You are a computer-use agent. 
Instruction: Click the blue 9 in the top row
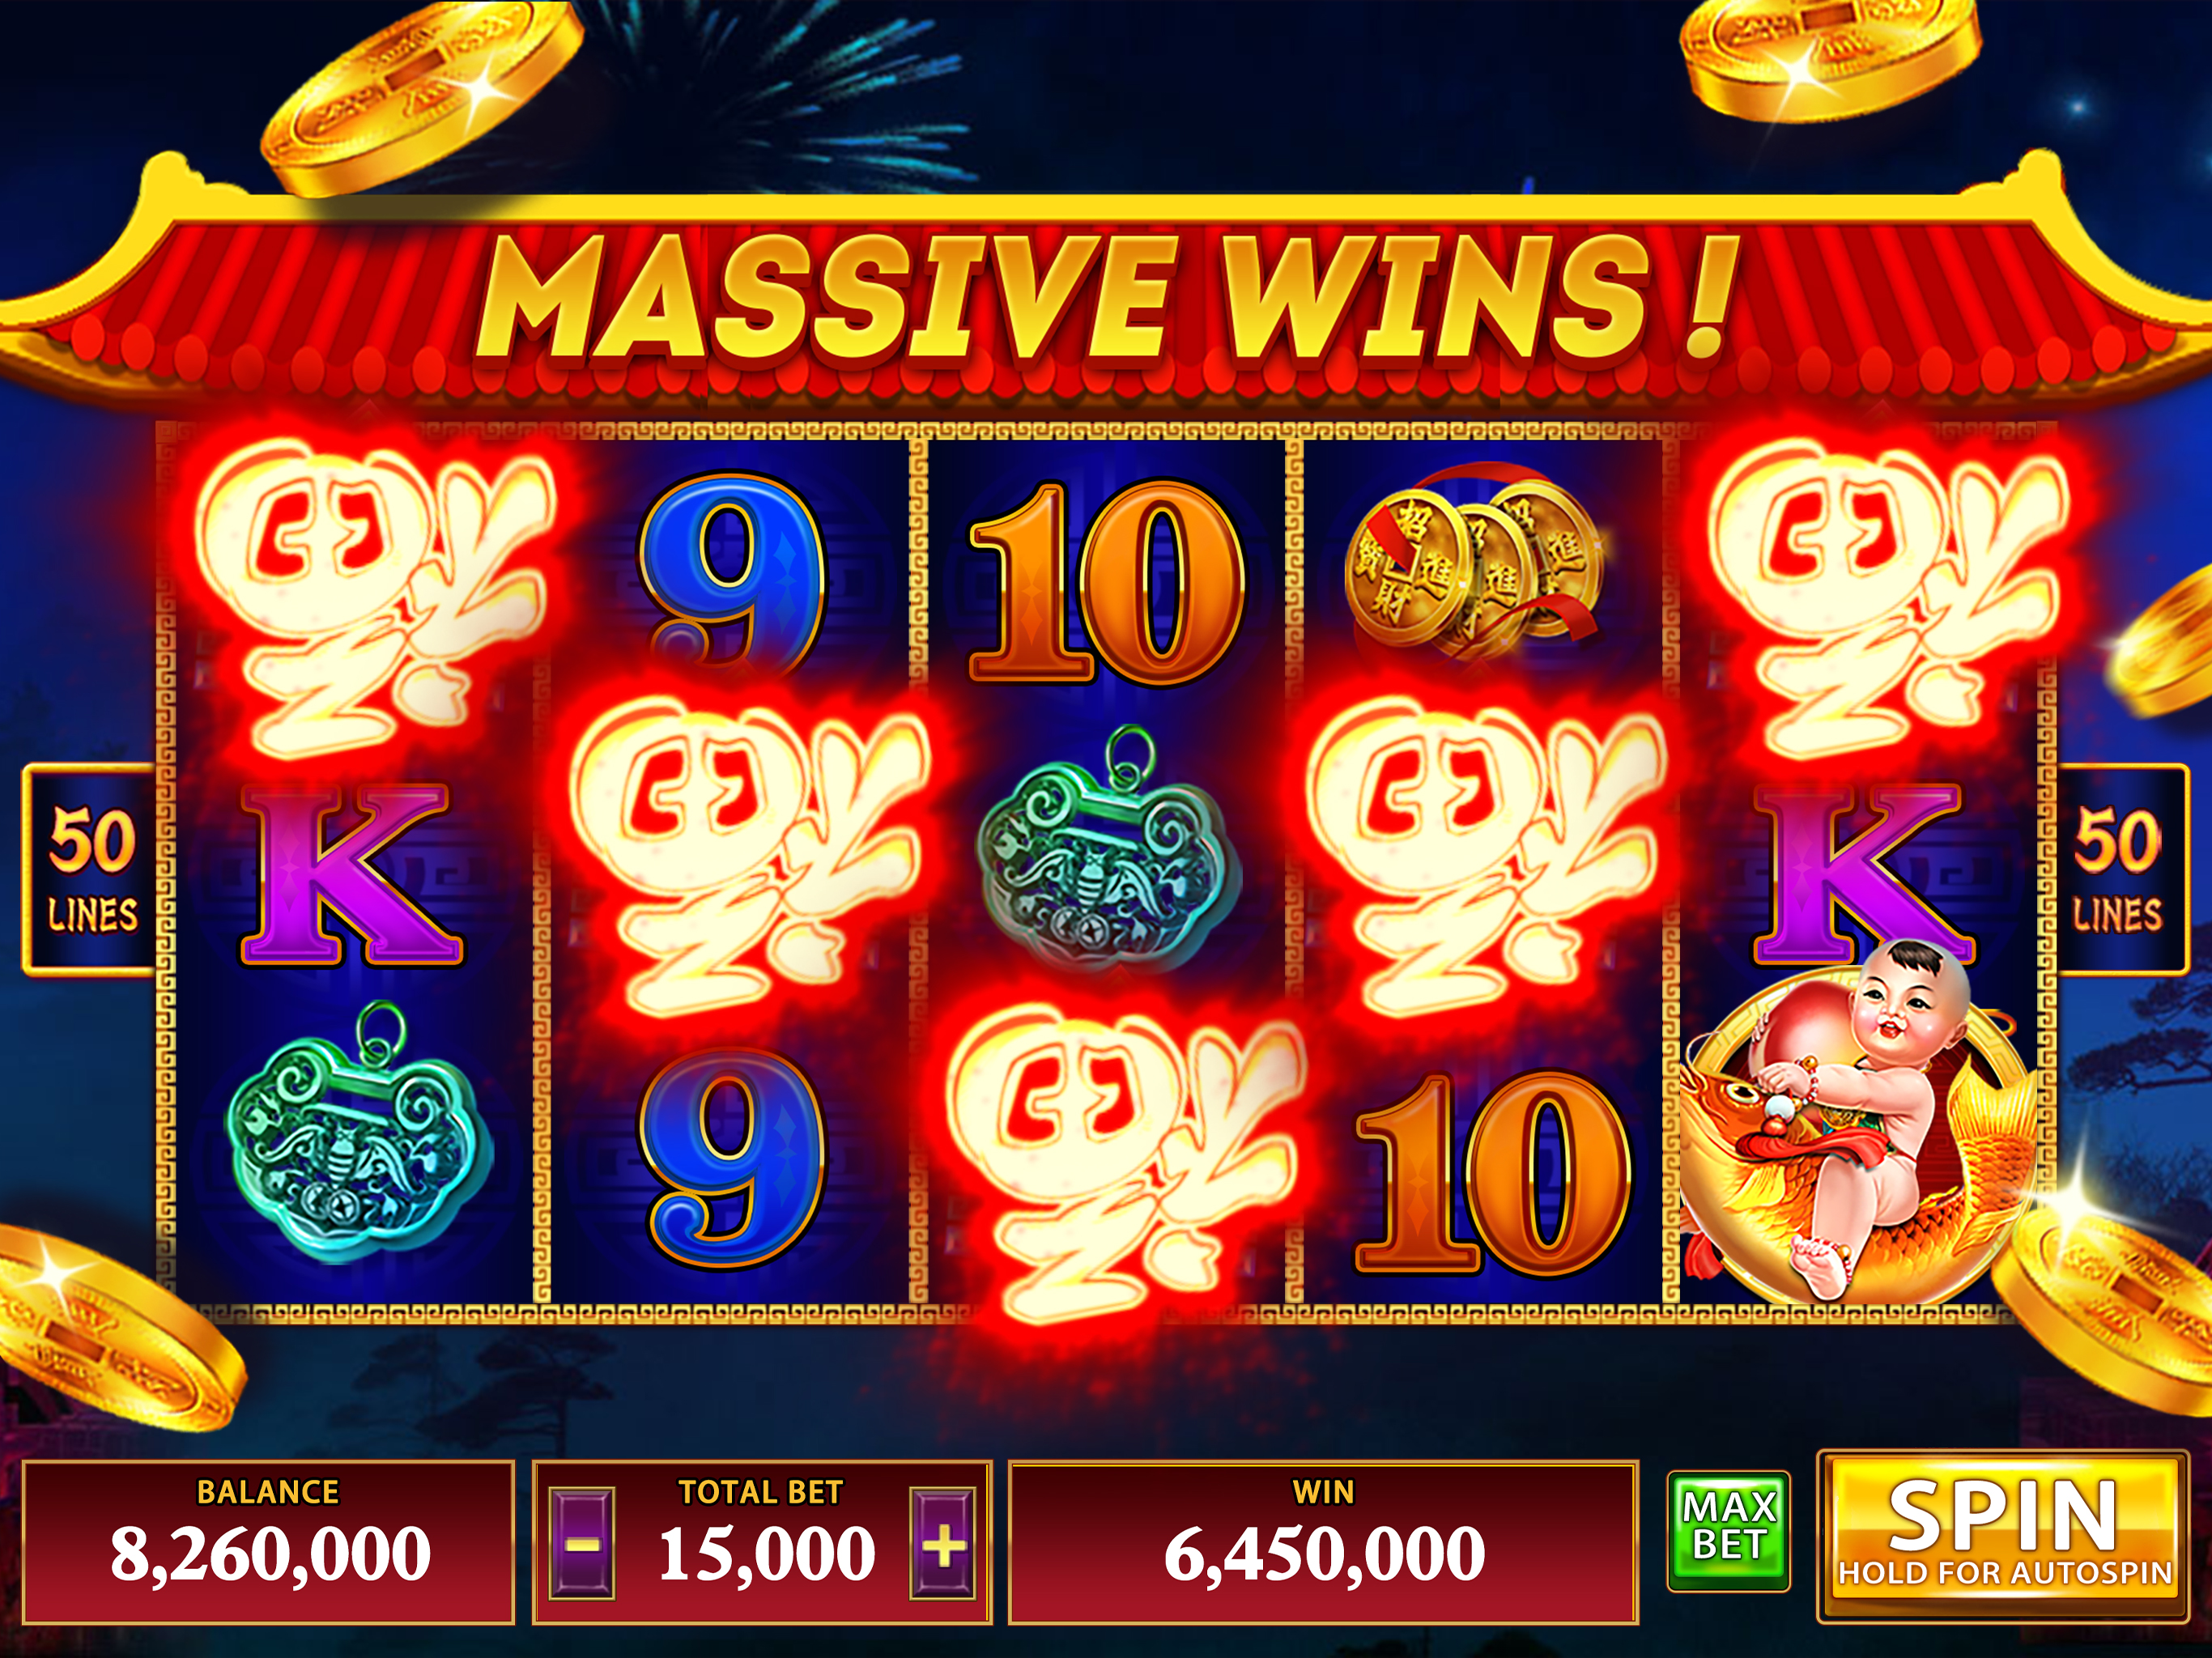[x=733, y=575]
